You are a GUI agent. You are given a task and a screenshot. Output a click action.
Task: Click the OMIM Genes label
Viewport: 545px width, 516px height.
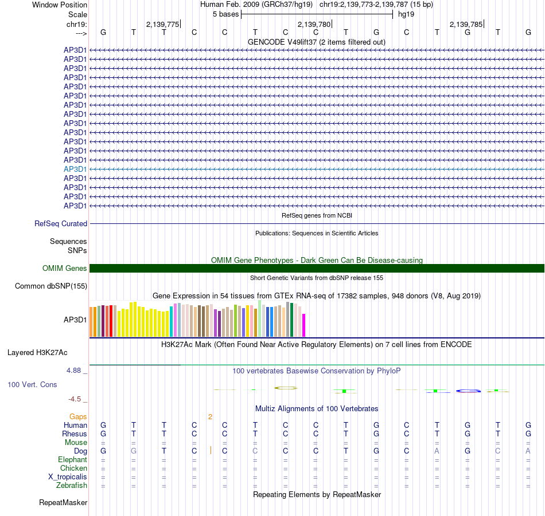(x=64, y=268)
